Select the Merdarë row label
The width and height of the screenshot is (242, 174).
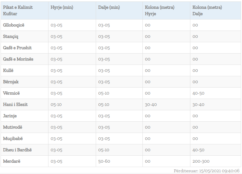coord(12,161)
